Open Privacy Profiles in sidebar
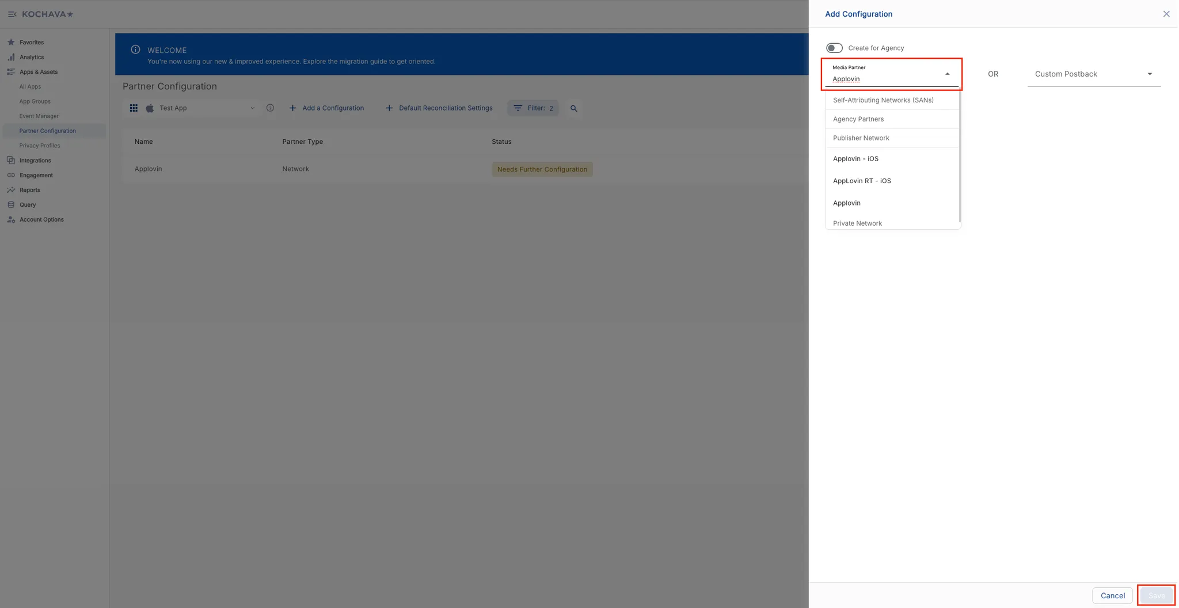The image size is (1179, 608). (x=39, y=146)
